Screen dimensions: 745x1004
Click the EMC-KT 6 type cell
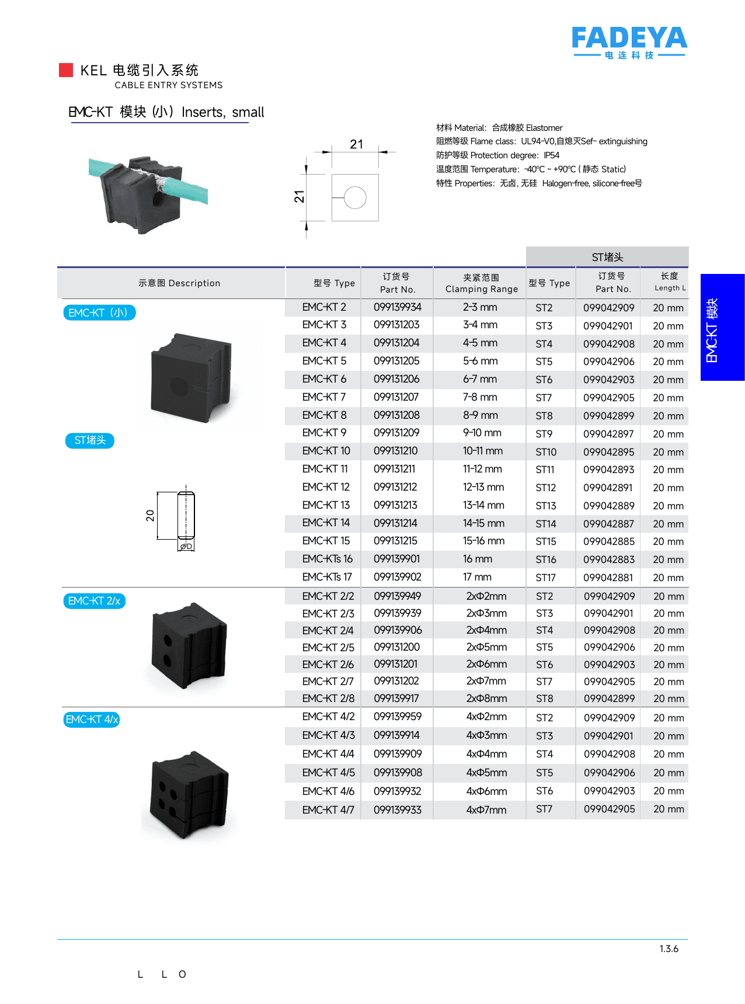click(324, 379)
